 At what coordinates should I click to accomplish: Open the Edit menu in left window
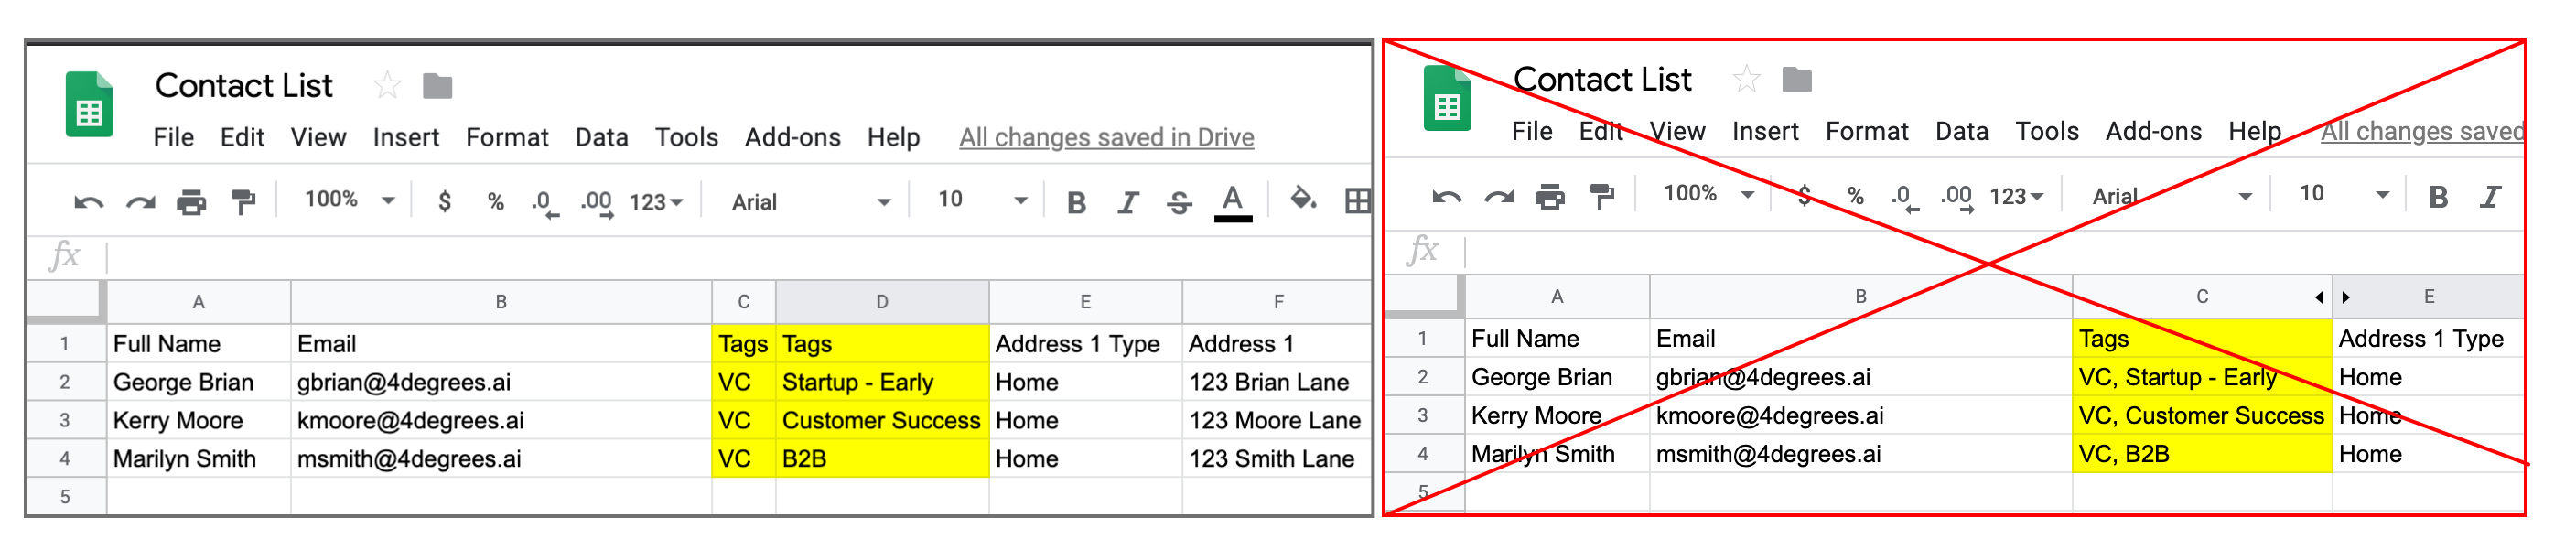click(x=242, y=137)
